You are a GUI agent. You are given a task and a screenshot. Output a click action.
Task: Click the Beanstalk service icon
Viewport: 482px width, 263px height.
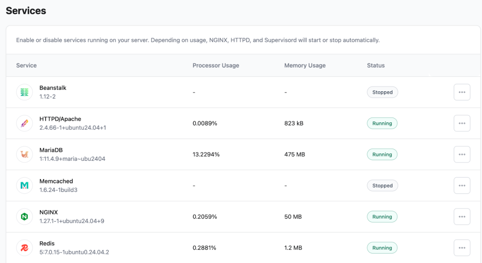tap(24, 92)
